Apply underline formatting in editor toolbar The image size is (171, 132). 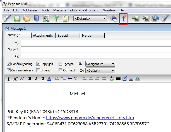42,79
